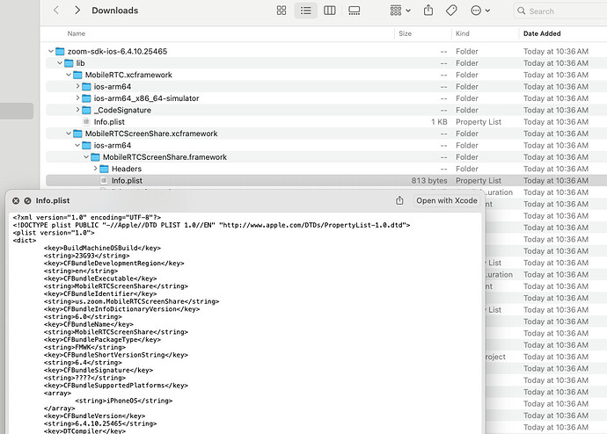Expand the ios-arm64 folder under MobileRTC.xcframework
Image resolution: width=607 pixels, height=434 pixels.
[77, 86]
